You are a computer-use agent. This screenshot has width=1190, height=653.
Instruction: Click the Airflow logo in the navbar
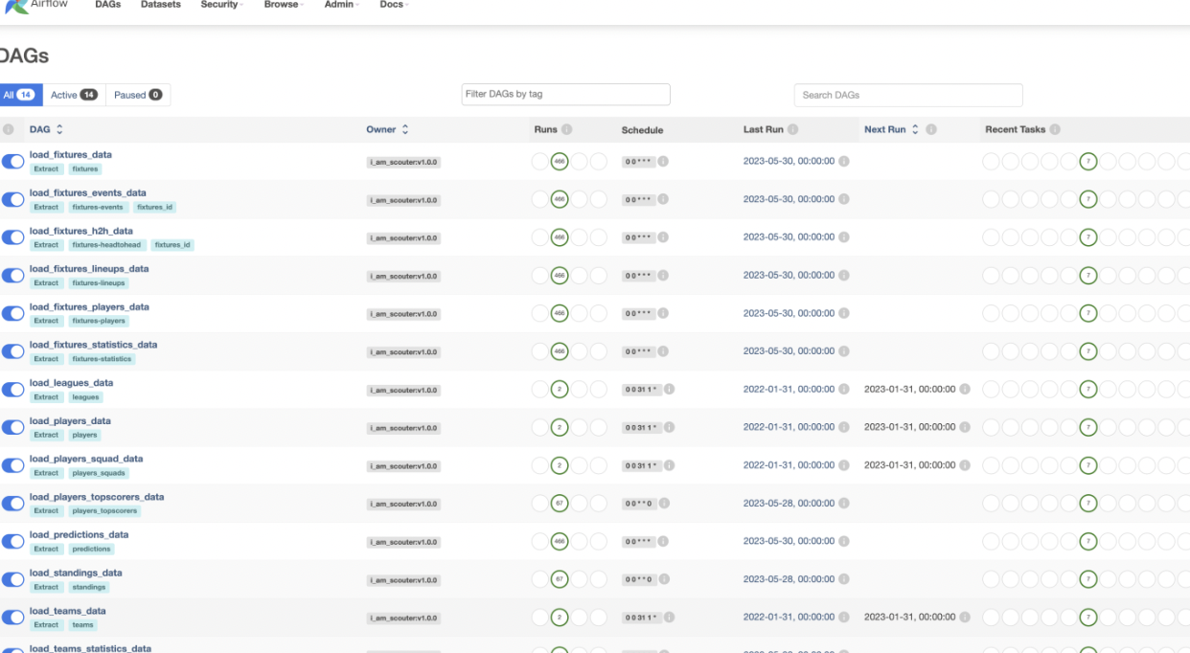(36, 5)
